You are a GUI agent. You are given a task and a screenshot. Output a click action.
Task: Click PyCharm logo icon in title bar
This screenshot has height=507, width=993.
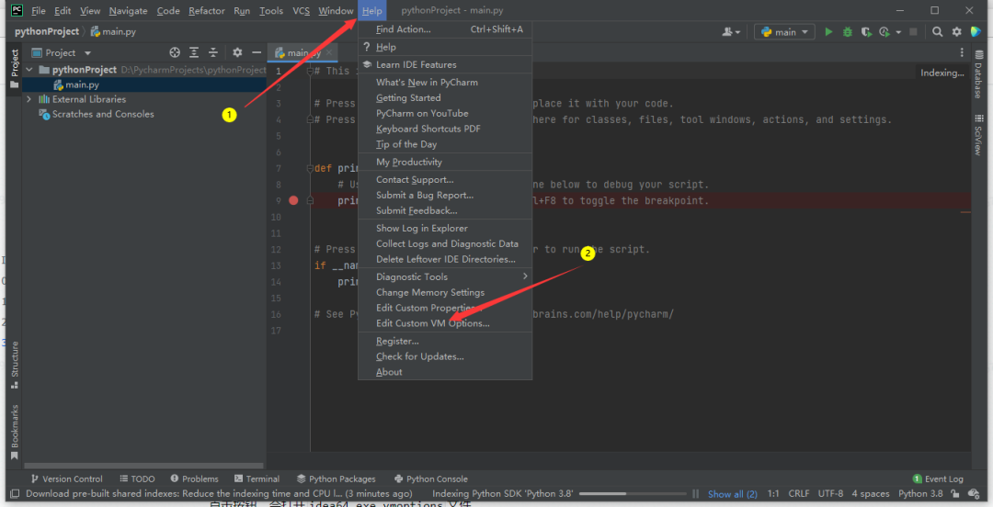17,10
